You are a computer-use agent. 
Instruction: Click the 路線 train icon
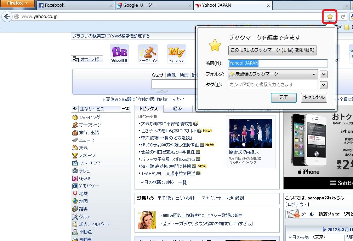tap(75, 209)
